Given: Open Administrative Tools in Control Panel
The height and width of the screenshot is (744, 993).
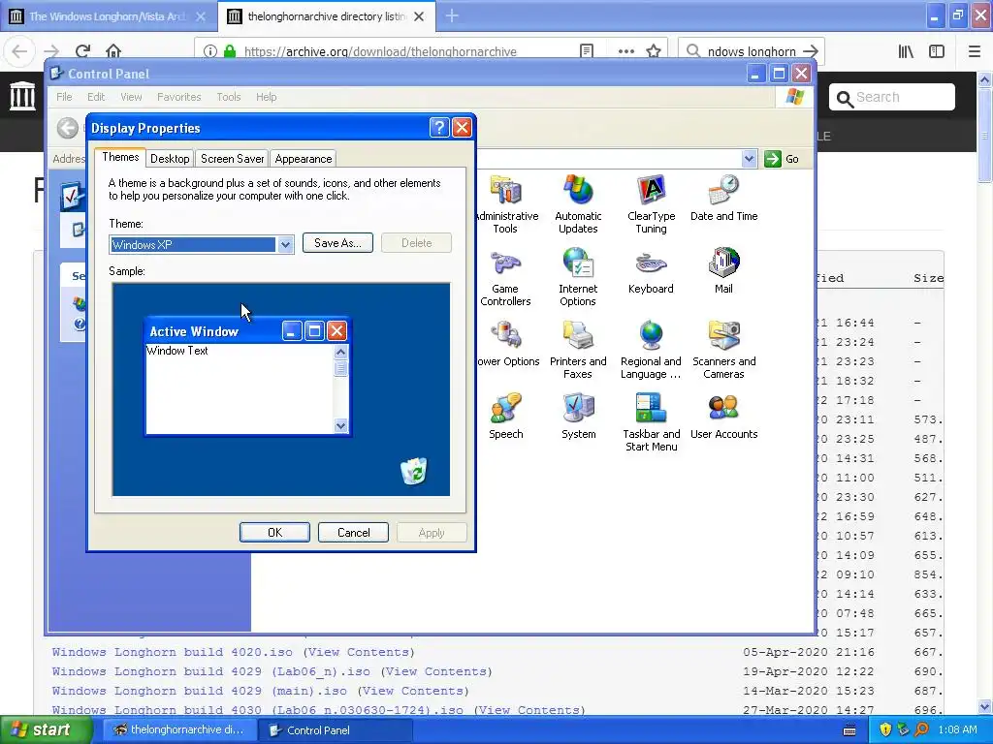Looking at the screenshot, I should click(505, 203).
